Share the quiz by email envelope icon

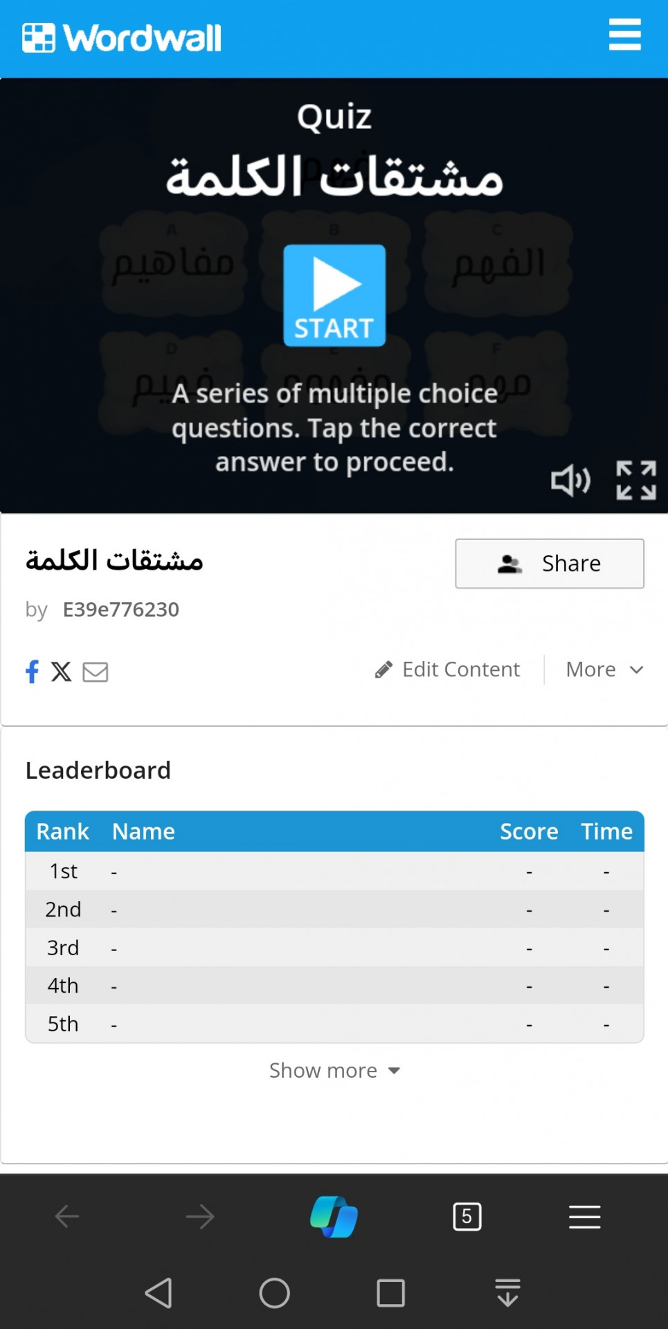[96, 671]
